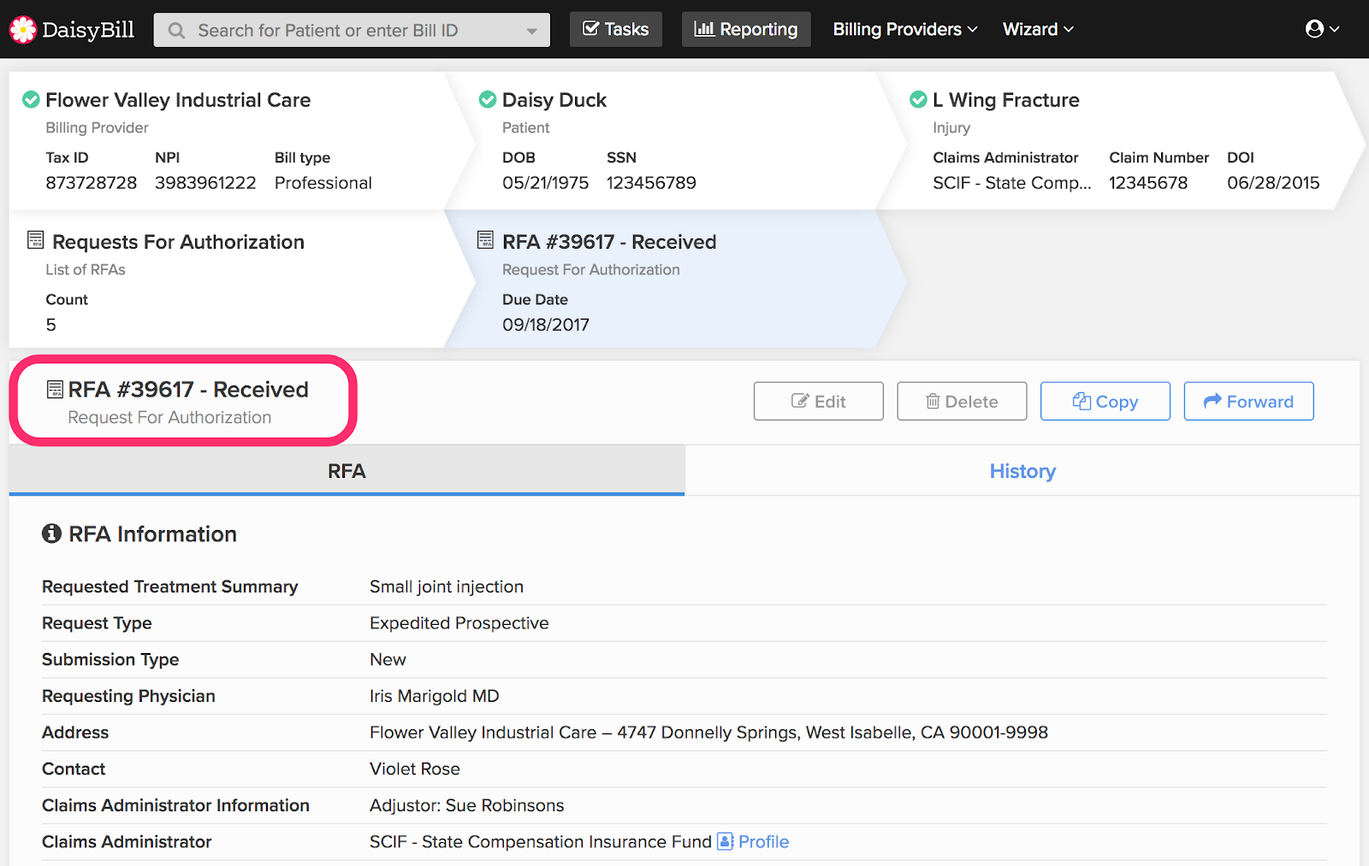This screenshot has width=1369, height=866.
Task: Select the Tax ID value 873728728
Action: point(92,183)
